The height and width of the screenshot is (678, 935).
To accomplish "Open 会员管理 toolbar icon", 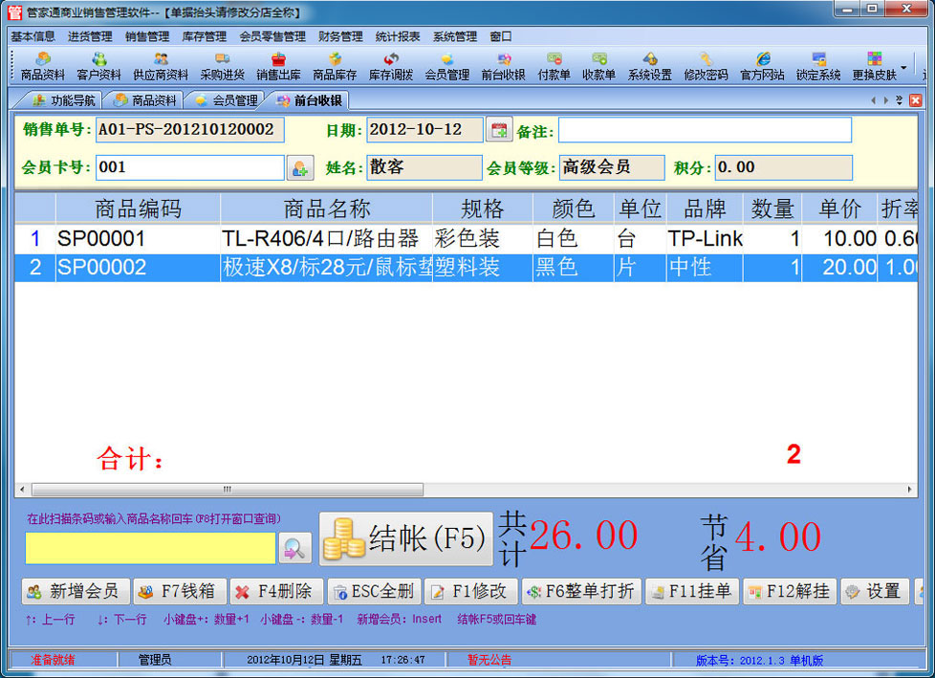I will (x=447, y=66).
